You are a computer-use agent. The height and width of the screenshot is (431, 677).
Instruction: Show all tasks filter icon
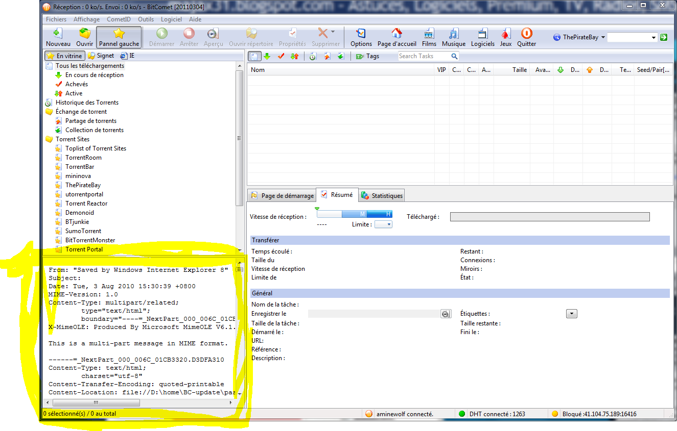point(254,56)
